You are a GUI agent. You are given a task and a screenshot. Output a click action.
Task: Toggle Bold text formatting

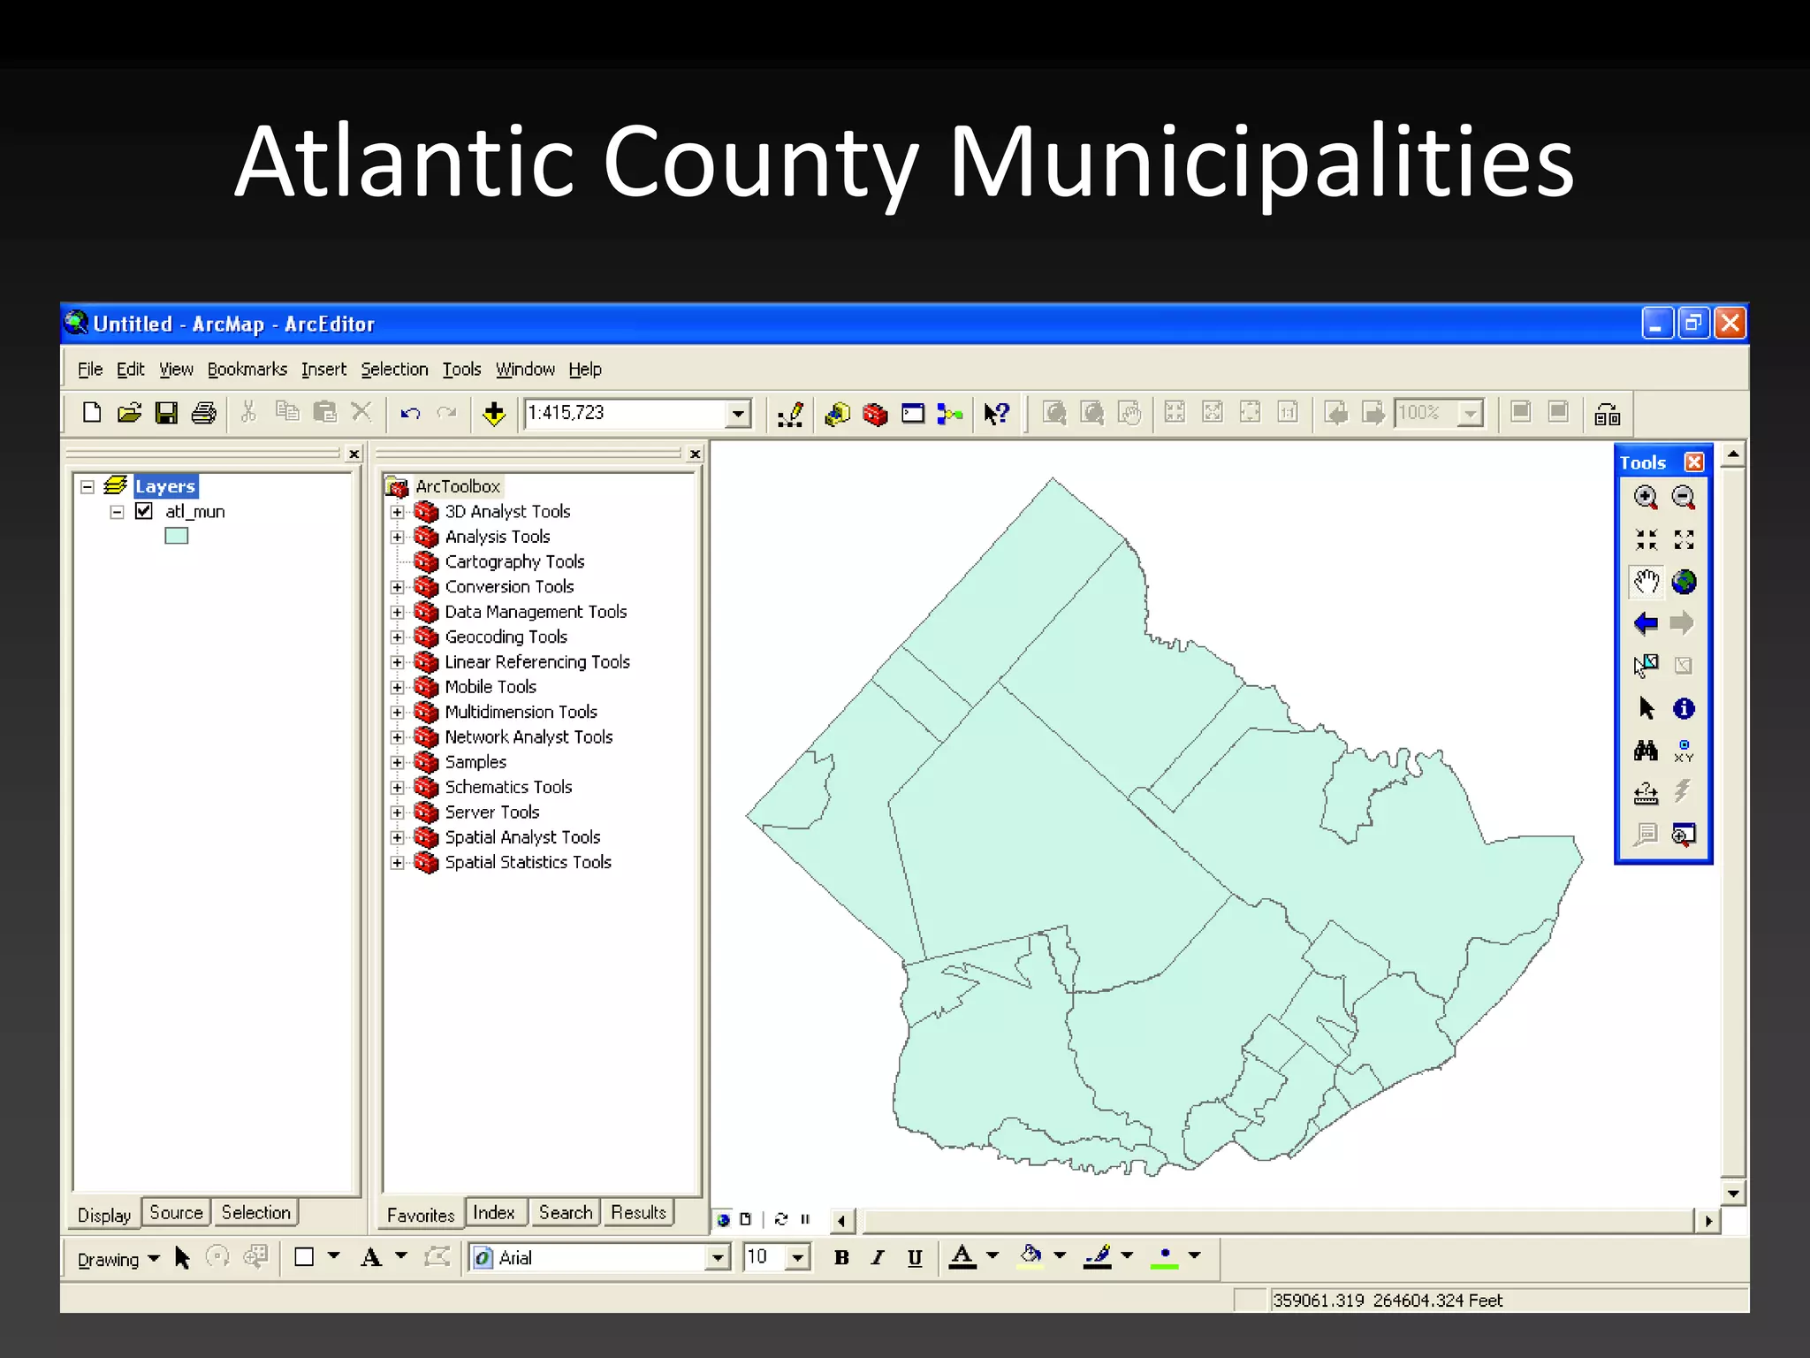[841, 1257]
